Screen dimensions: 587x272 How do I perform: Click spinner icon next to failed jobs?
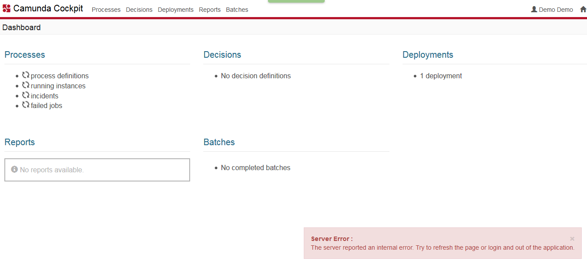tap(26, 105)
